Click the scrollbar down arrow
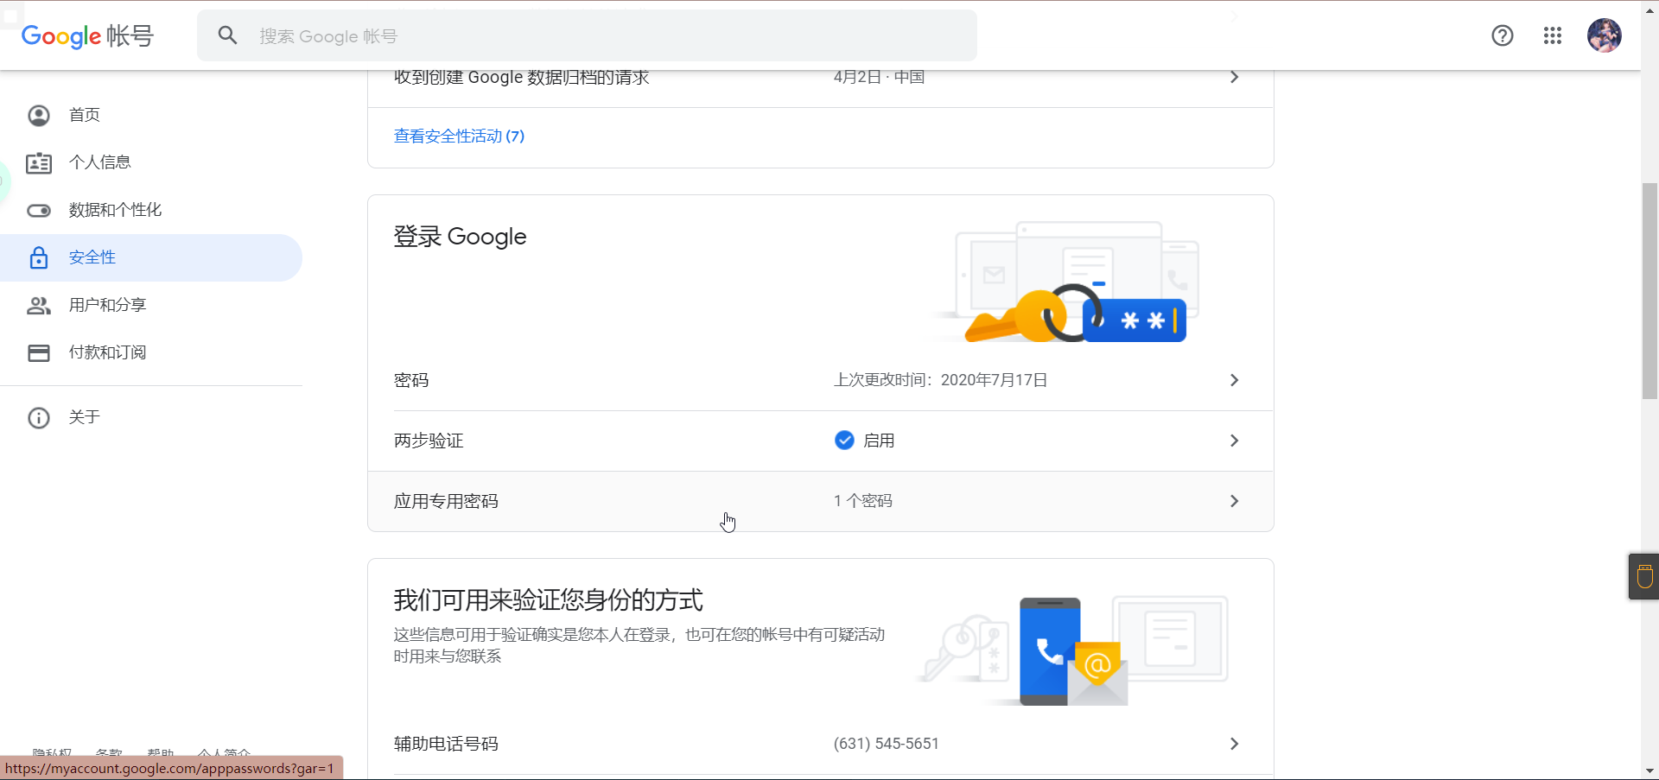This screenshot has height=780, width=1659. pos(1649,770)
